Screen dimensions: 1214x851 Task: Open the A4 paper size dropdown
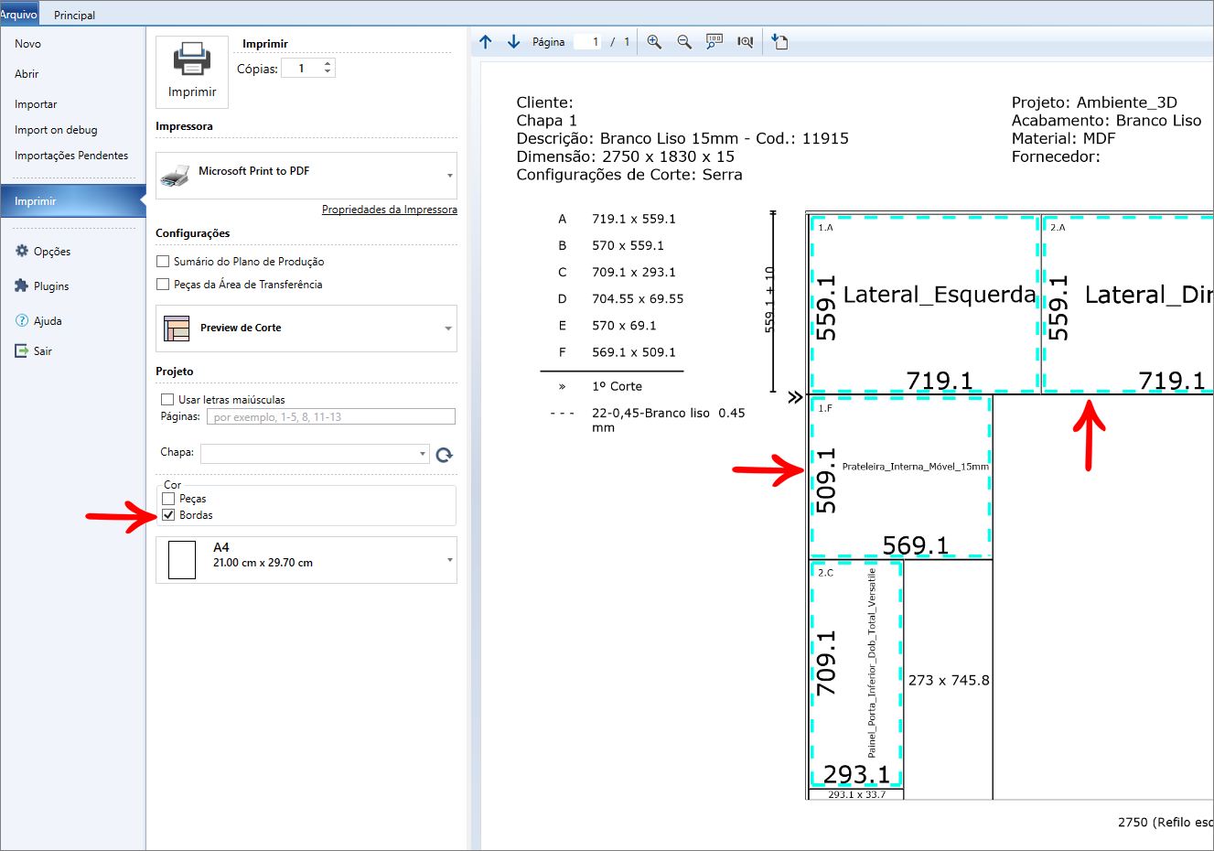click(x=450, y=560)
